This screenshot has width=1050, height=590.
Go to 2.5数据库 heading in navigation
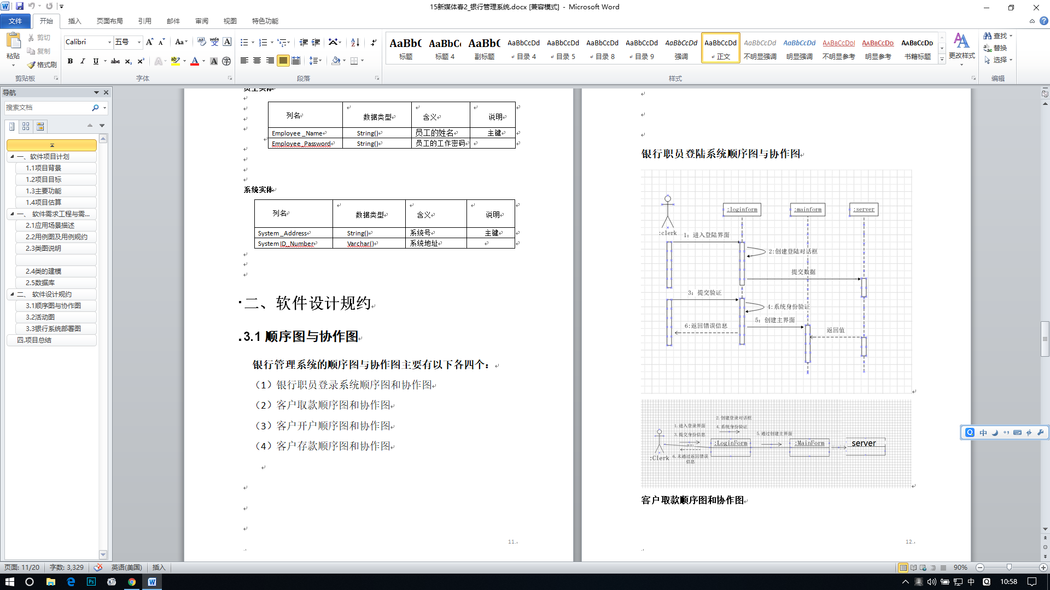40,282
